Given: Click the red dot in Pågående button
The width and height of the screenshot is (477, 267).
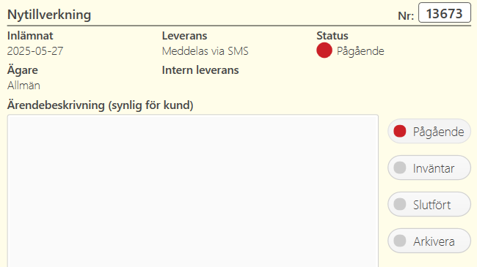Looking at the screenshot, I should click(400, 131).
